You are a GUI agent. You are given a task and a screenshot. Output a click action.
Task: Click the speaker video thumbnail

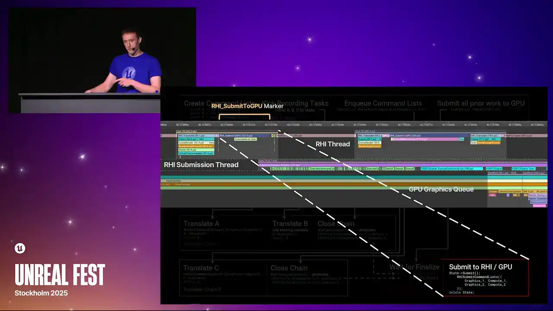click(102, 60)
